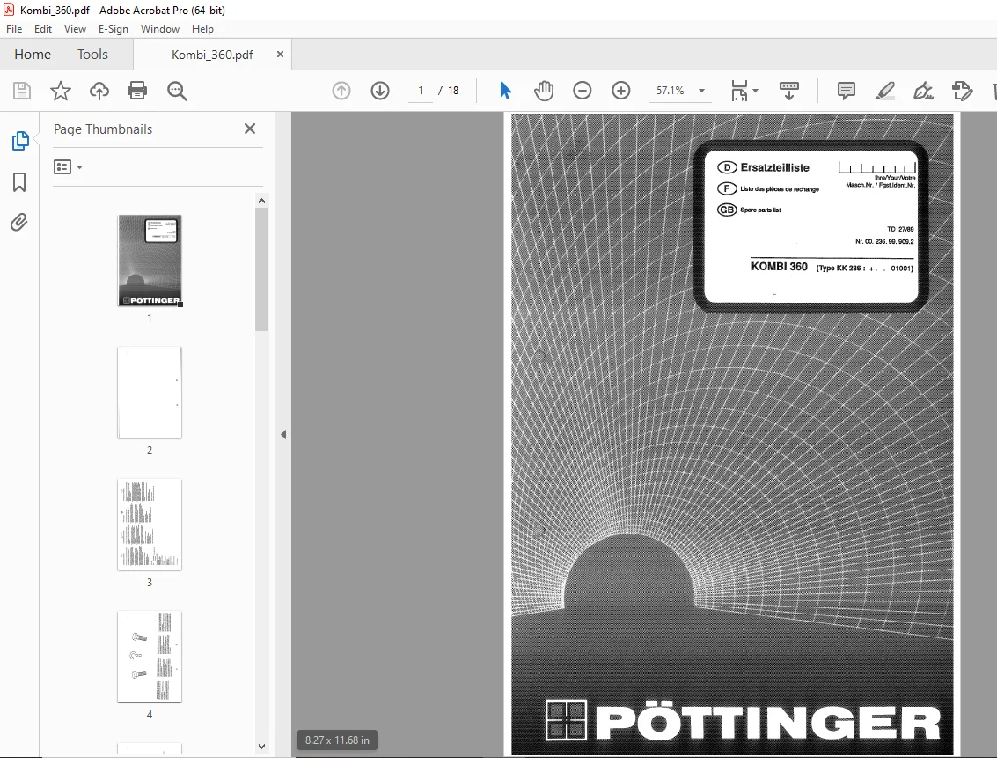Viewport: 997px width, 758px height.
Task: Click the page number input field
Action: [421, 91]
